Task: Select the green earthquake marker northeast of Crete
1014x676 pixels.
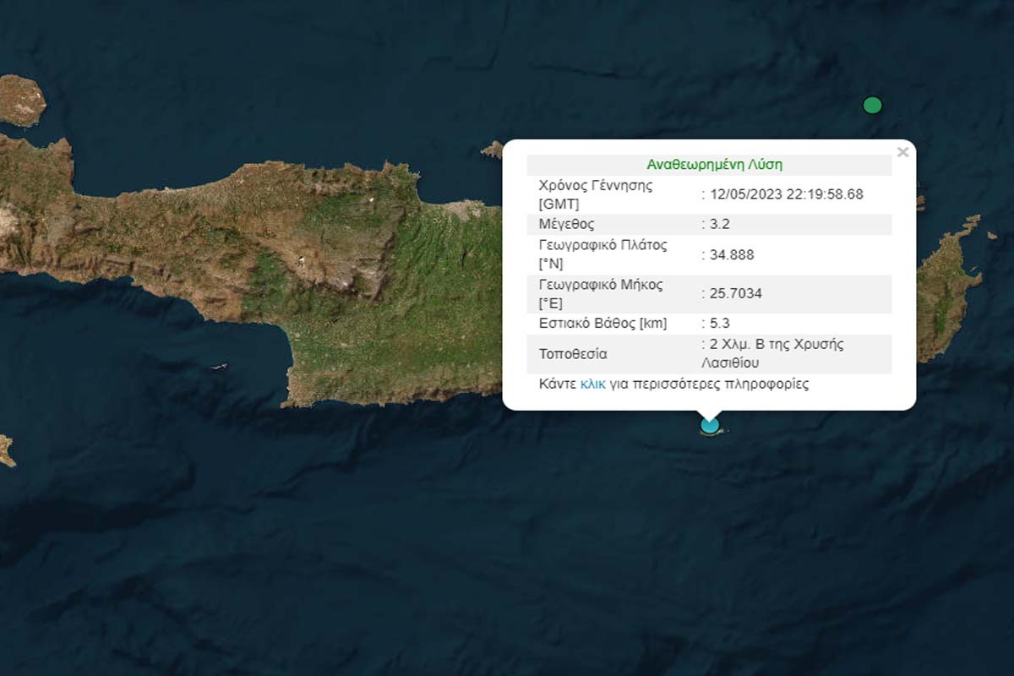Action: pyautogui.click(x=872, y=105)
